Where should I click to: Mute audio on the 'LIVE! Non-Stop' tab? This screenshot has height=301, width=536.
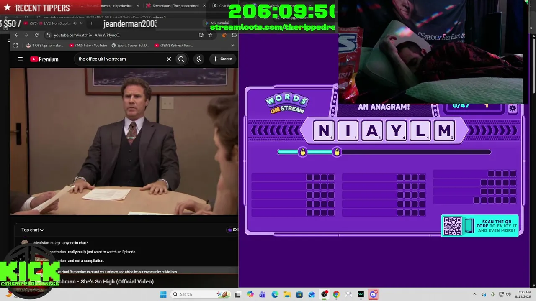click(75, 23)
